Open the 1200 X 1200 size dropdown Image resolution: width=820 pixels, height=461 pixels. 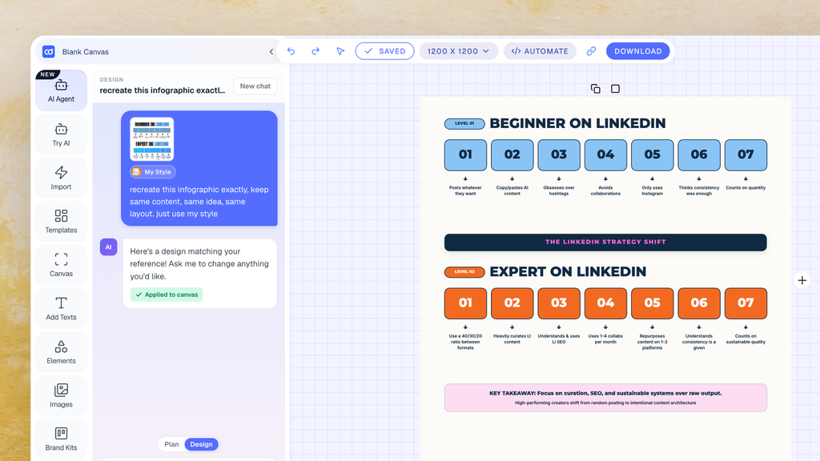tap(458, 51)
